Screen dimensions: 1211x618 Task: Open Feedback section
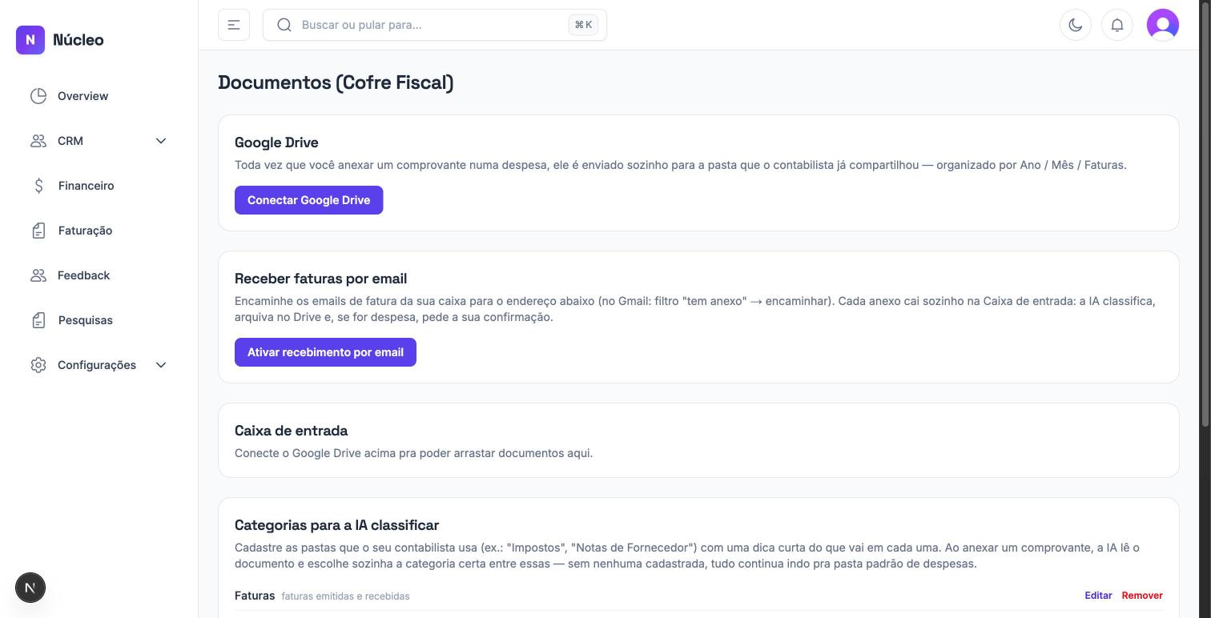pyautogui.click(x=99, y=275)
